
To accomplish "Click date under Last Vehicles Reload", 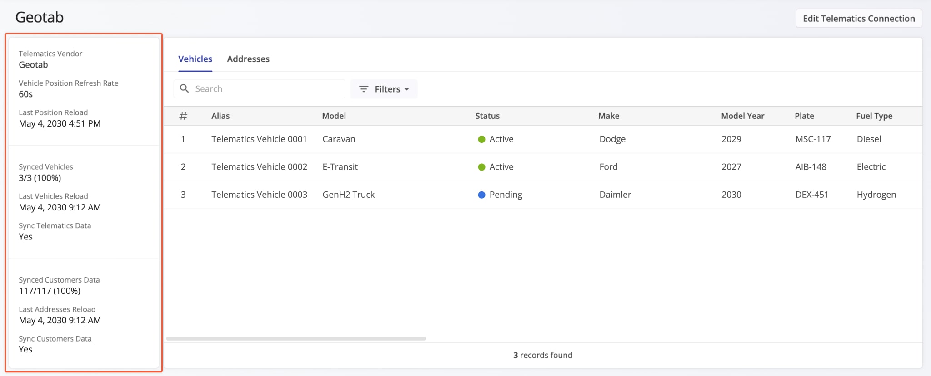I will coord(60,207).
